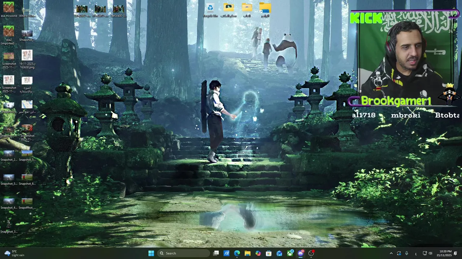Open the folder left of العاب
The image size is (462, 259).
point(228,10)
